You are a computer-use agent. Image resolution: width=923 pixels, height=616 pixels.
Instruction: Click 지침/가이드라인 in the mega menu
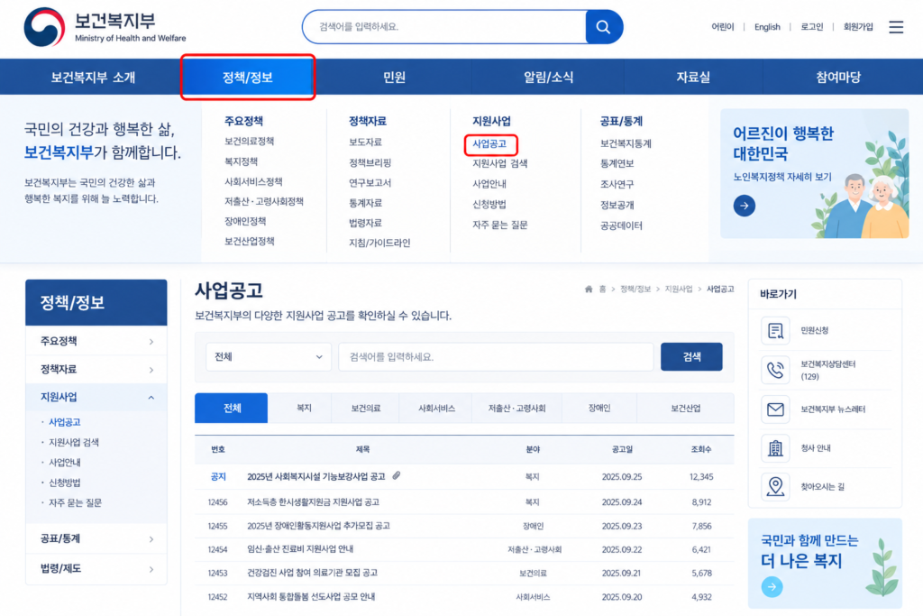coord(379,243)
